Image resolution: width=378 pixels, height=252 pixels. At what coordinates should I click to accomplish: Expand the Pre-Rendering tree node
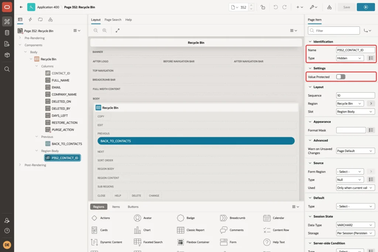(x=20, y=38)
